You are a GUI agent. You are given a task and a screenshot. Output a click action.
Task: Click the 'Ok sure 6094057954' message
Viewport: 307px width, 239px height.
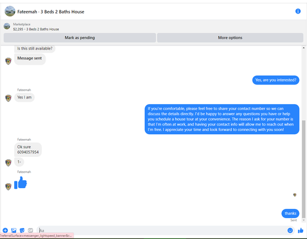(28, 150)
